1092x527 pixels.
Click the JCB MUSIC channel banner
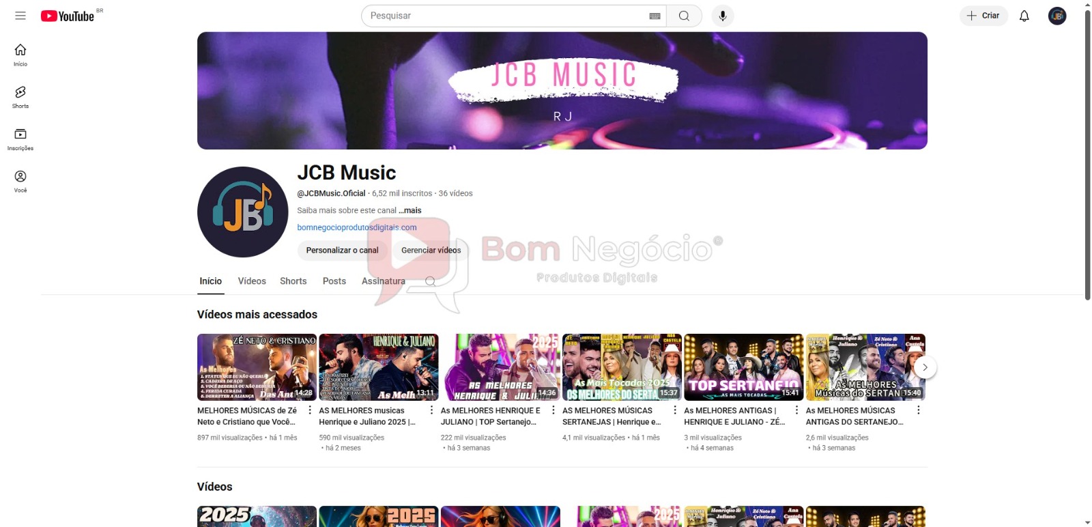tap(562, 91)
